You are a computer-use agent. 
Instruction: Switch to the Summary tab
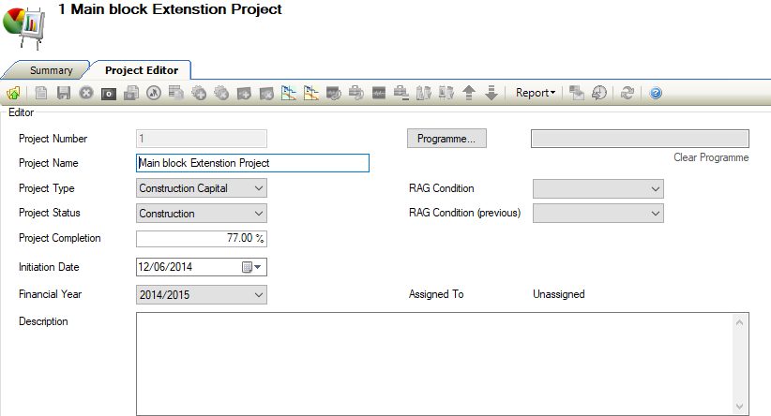pos(51,70)
